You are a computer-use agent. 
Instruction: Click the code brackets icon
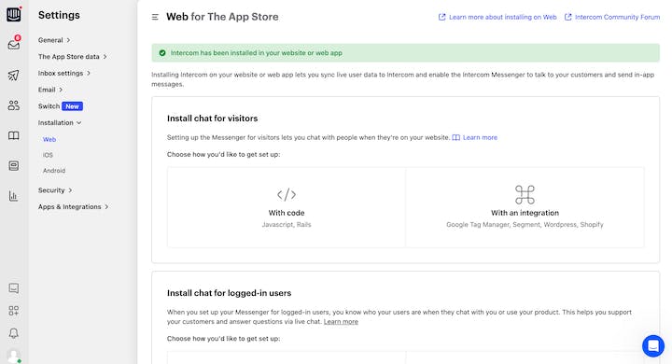pyautogui.click(x=287, y=195)
